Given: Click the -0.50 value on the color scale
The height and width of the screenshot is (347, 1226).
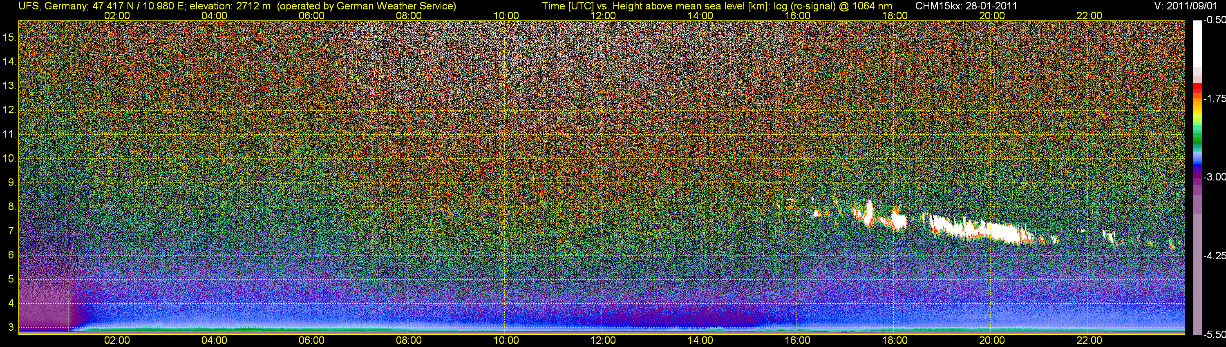Looking at the screenshot, I should pos(1214,21).
